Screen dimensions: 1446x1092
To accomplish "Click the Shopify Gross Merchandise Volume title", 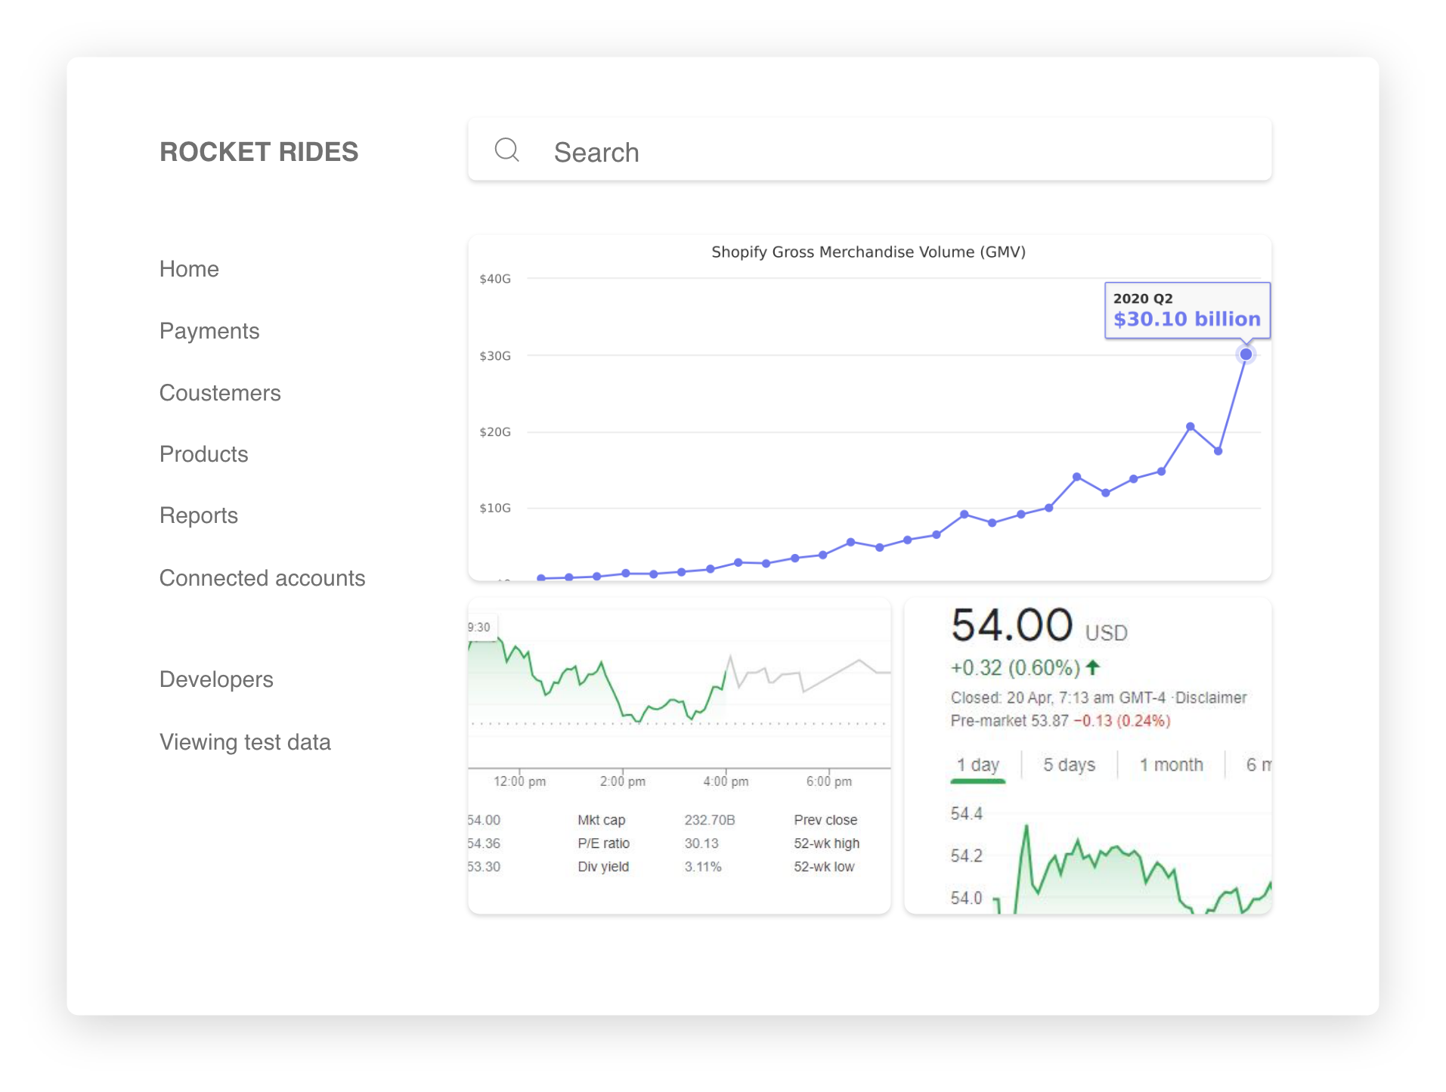I will (x=868, y=252).
